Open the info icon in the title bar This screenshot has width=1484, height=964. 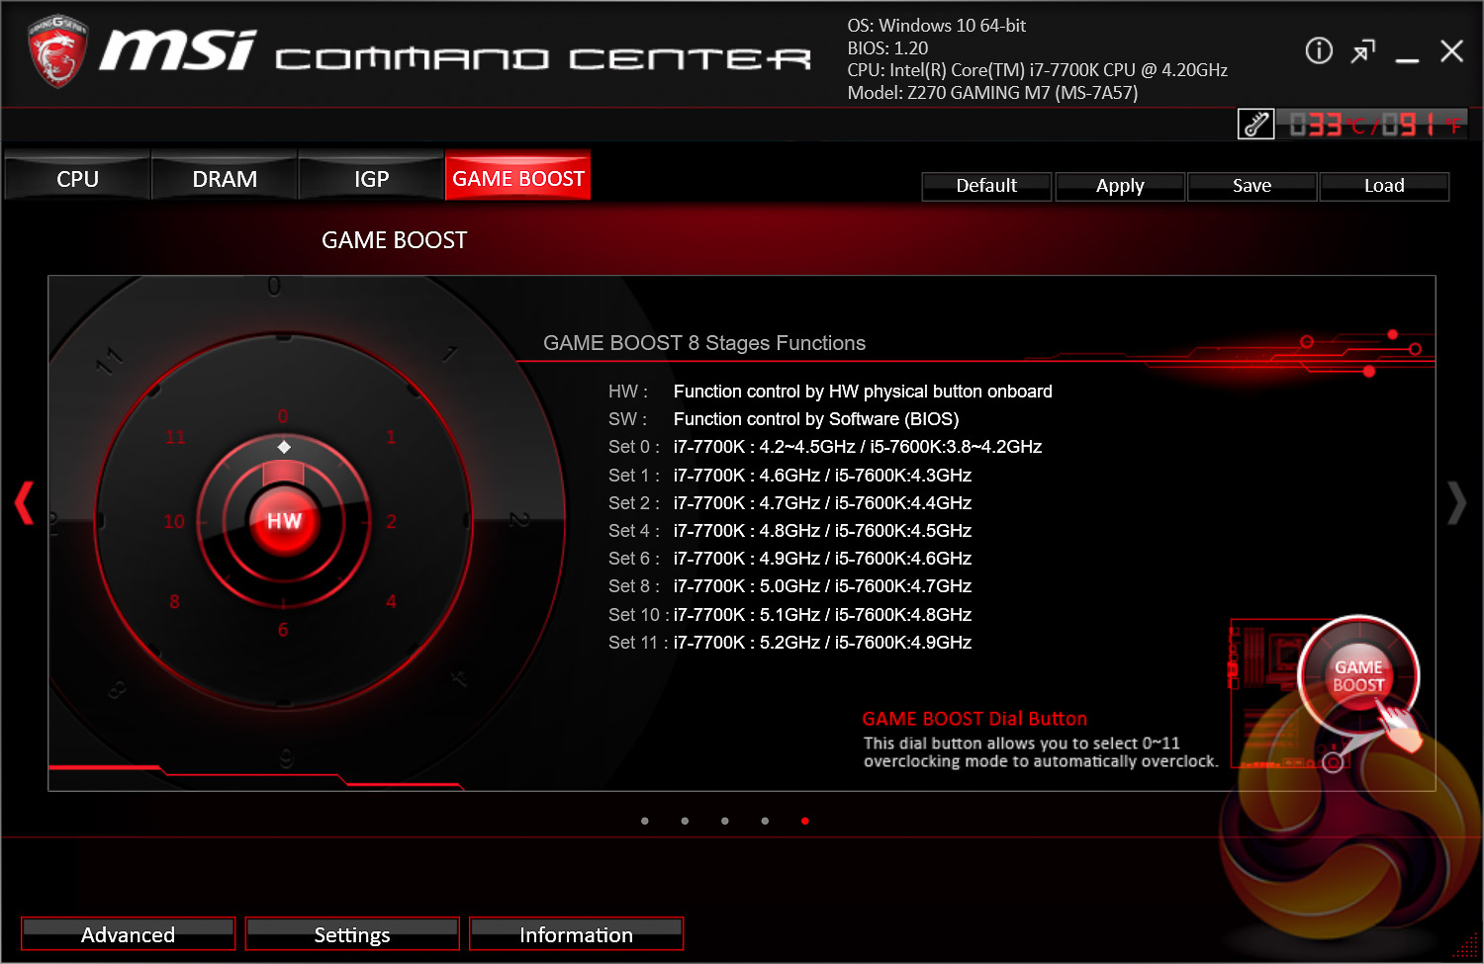point(1319,50)
